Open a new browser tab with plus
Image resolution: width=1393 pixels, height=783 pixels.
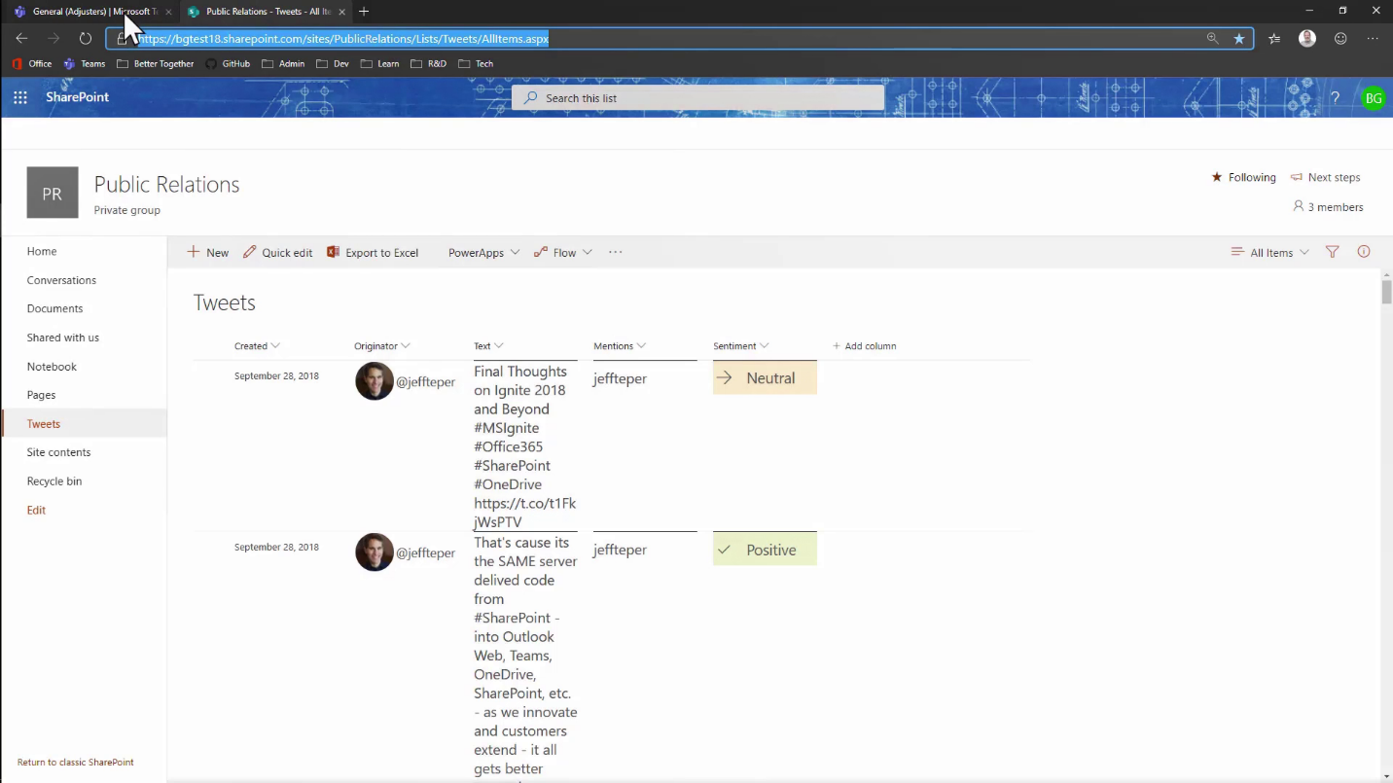[364, 12]
